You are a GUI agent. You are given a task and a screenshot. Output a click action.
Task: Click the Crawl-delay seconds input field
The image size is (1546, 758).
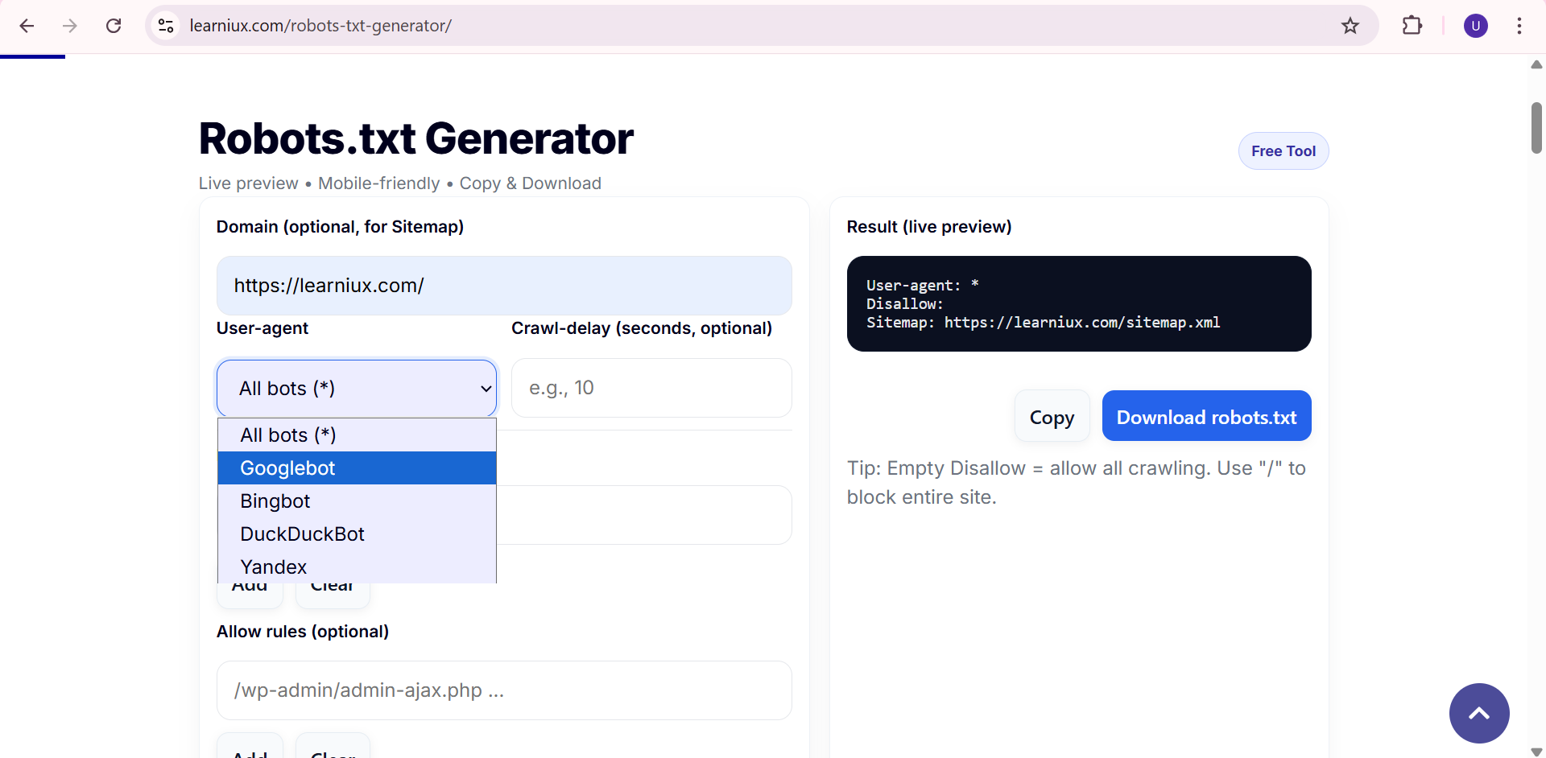click(x=651, y=389)
